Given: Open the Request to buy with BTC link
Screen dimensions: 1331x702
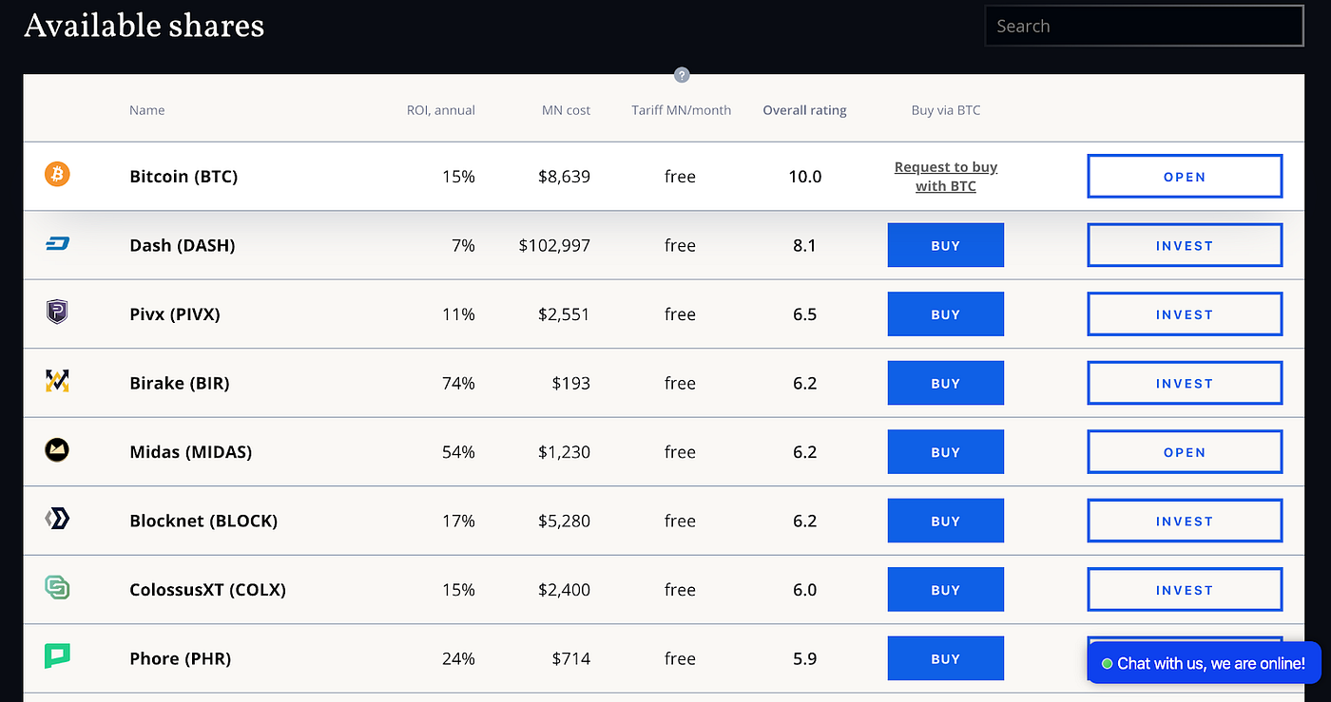Looking at the screenshot, I should pyautogui.click(x=945, y=176).
